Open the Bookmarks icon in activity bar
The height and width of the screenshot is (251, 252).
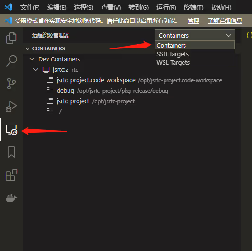coord(11,152)
